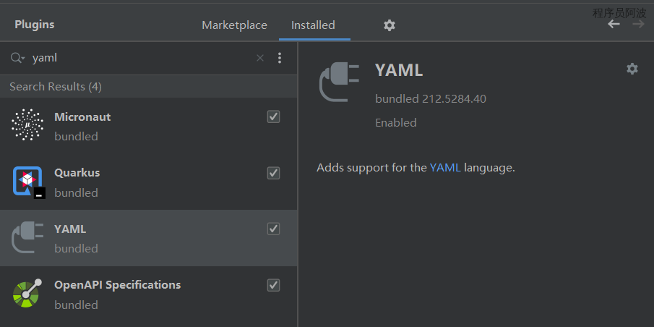Select the Installed tab

313,25
